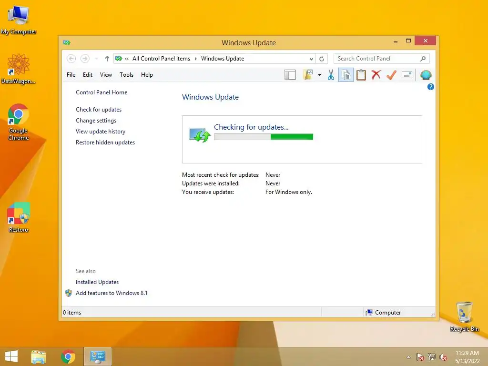Open View update history
Viewport: 488px width, 366px height.
pyautogui.click(x=101, y=132)
